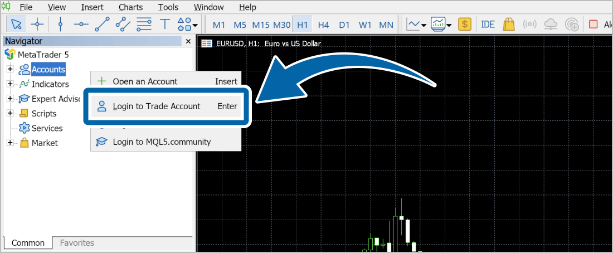Select Indicators in Navigator tree
This screenshot has width=613, height=253.
(50, 84)
